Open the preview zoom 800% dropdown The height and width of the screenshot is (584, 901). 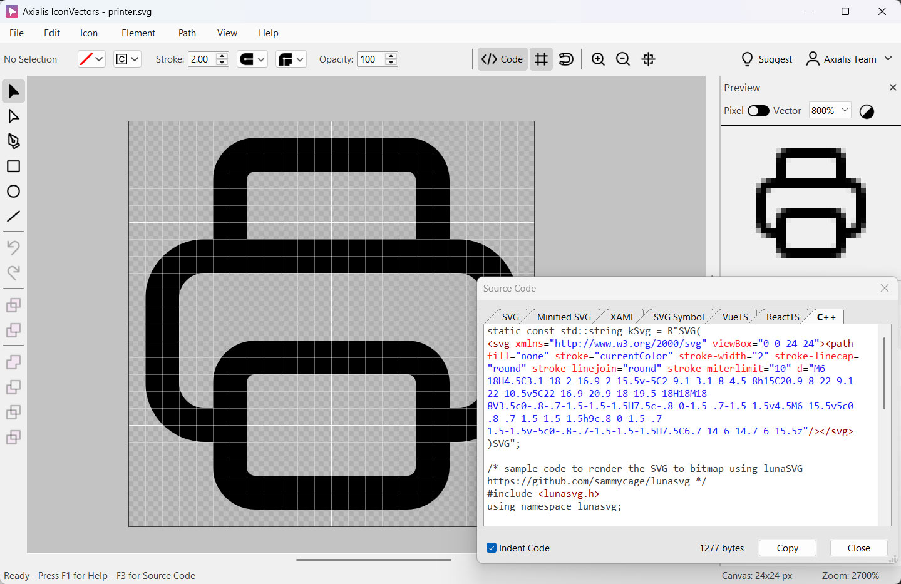[x=830, y=111]
